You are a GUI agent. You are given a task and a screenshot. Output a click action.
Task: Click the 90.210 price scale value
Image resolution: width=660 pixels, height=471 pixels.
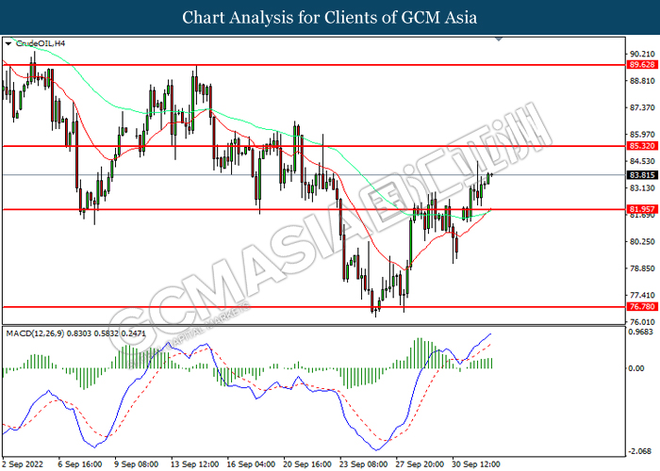(x=642, y=54)
